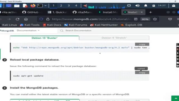Click the site security padlock icon

pyautogui.click(x=48, y=19)
